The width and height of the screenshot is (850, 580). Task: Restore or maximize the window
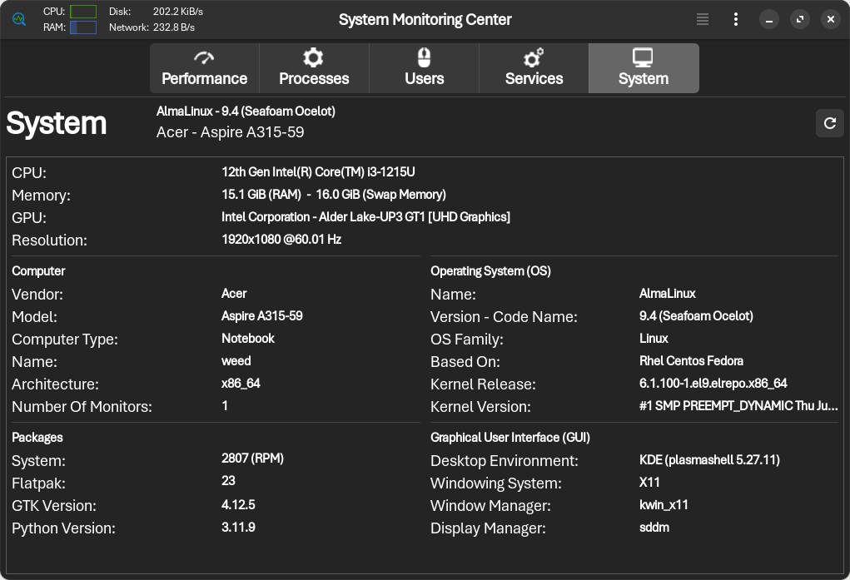point(799,19)
